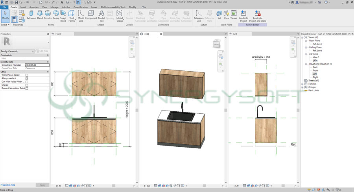Screen dimensions: 354x192
Task: Toggle the Shared parameter checkbox
Action: pos(27,85)
